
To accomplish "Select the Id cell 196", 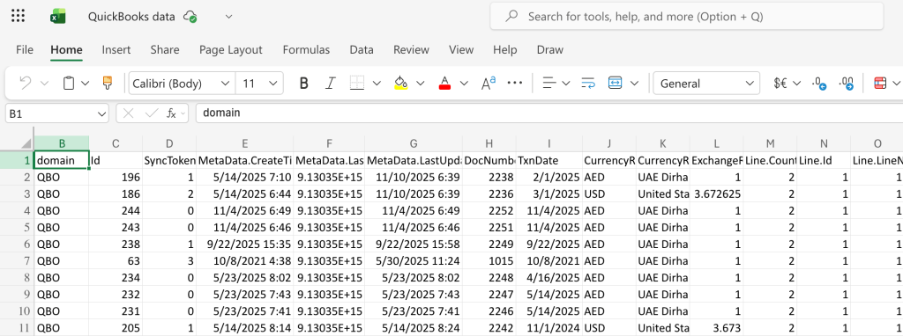I will click(x=116, y=177).
